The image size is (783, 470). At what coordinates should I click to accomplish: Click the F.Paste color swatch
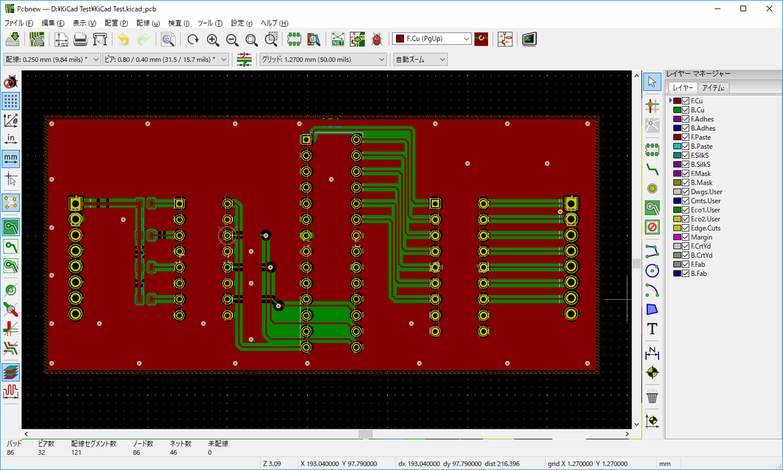(x=677, y=138)
